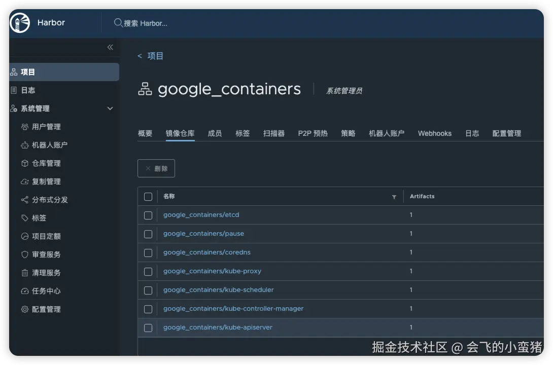Click the 审查服务 shield icon
553x365 pixels.
tap(25, 254)
